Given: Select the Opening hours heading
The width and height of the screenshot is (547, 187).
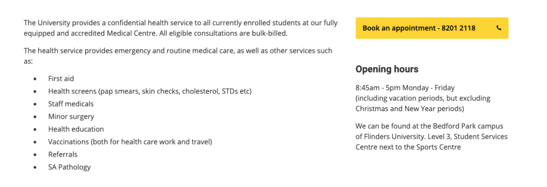Looking at the screenshot, I should click(387, 69).
